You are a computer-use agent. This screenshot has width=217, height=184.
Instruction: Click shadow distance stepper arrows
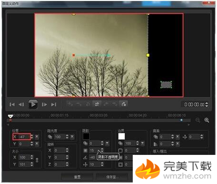tap(102, 164)
